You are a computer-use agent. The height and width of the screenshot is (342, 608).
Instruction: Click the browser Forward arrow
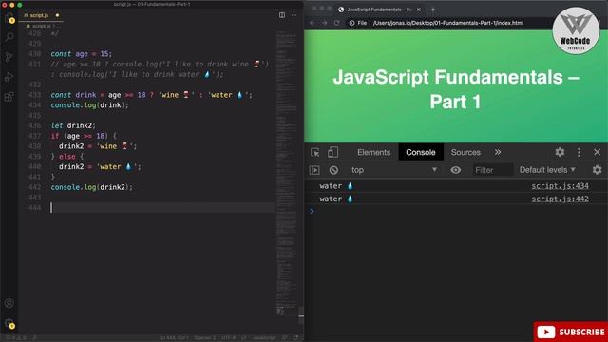[x=325, y=23]
